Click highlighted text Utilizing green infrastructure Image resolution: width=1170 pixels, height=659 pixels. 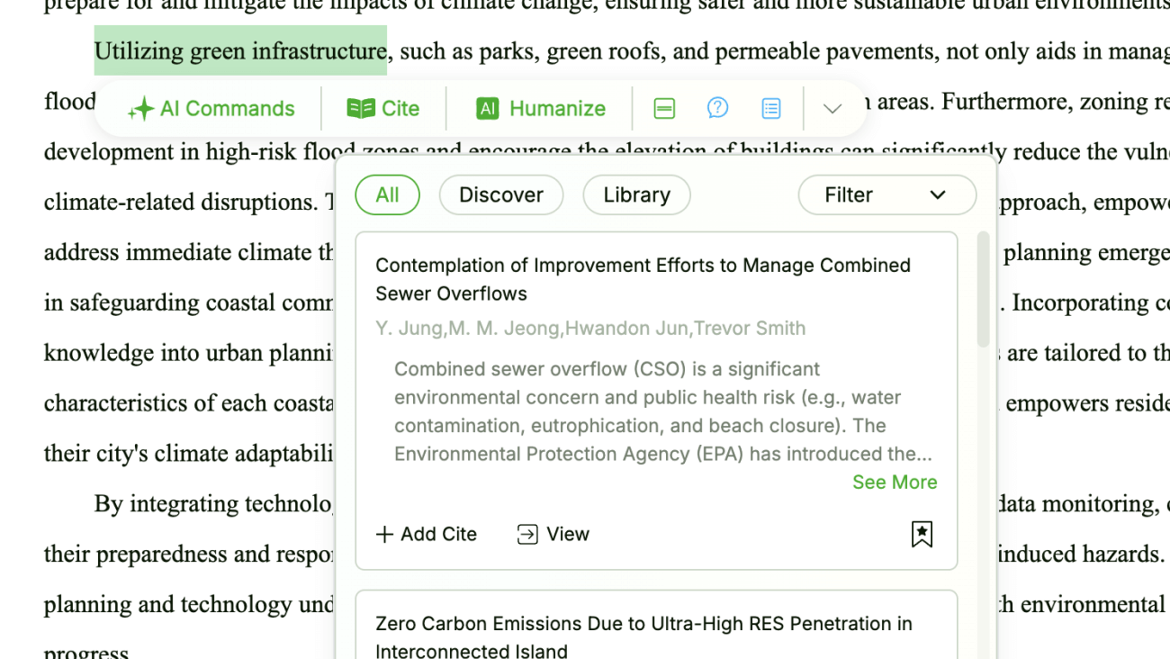[x=240, y=50]
